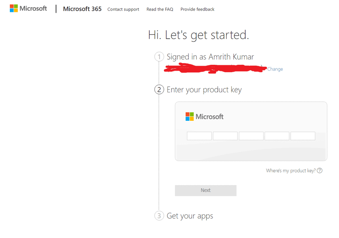Click the "Signed in as Amrith Kumar" heading
The width and height of the screenshot is (339, 238).
pyautogui.click(x=210, y=57)
